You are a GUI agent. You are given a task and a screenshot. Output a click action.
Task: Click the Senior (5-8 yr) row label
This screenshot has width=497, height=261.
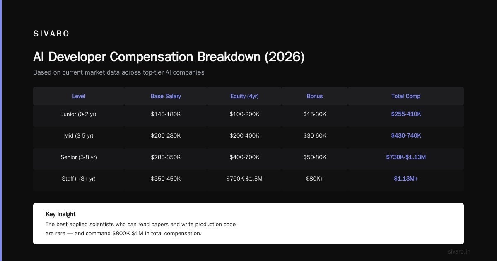pyautogui.click(x=79, y=157)
